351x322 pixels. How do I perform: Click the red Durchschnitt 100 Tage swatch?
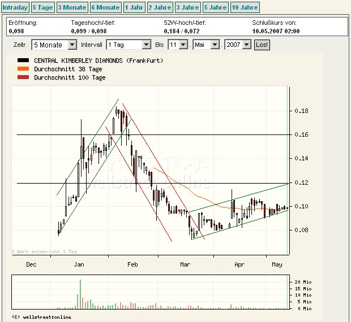click(23, 77)
